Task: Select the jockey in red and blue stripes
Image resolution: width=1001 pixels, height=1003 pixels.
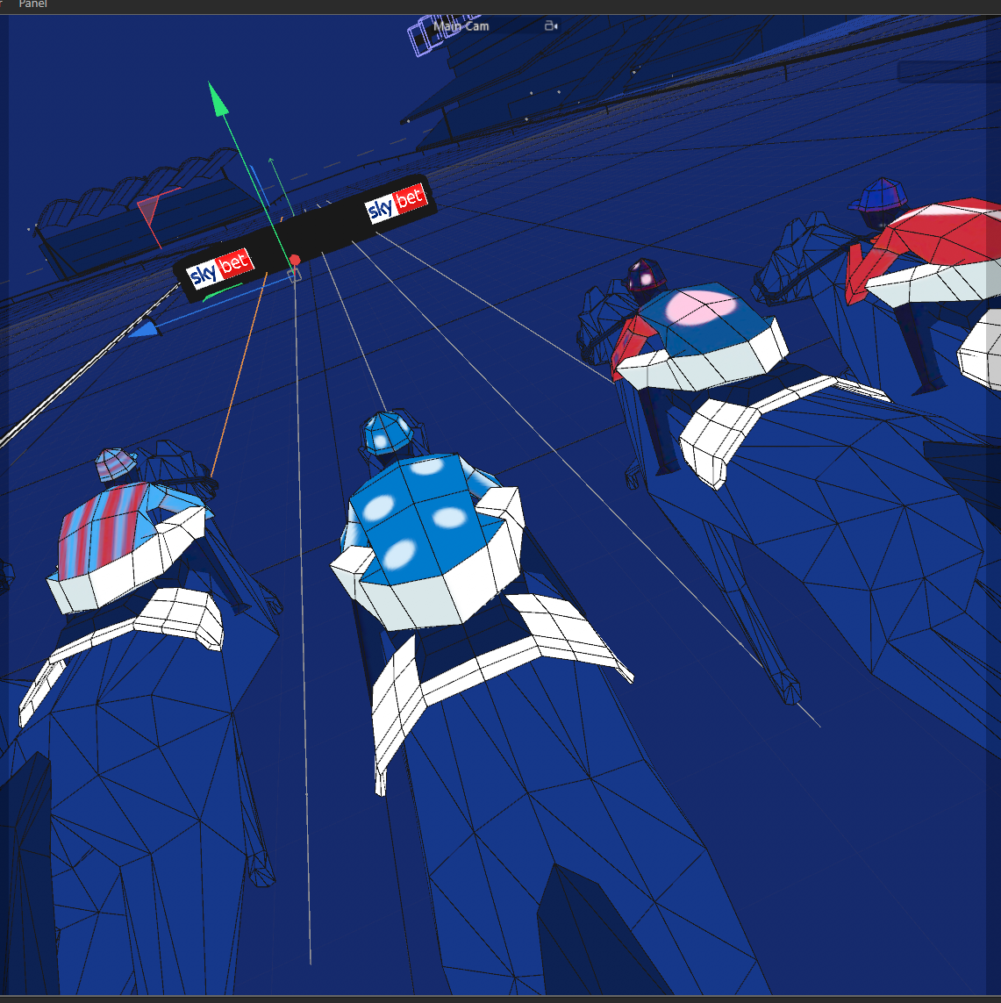Action: click(128, 531)
